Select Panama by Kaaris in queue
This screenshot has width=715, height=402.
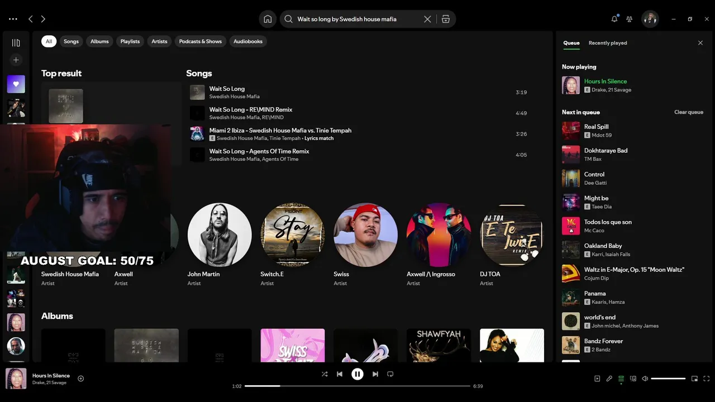pos(633,298)
